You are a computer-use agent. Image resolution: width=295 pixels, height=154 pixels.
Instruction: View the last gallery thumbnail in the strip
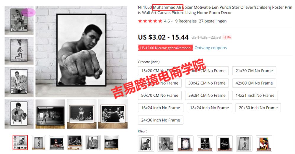[111, 142]
